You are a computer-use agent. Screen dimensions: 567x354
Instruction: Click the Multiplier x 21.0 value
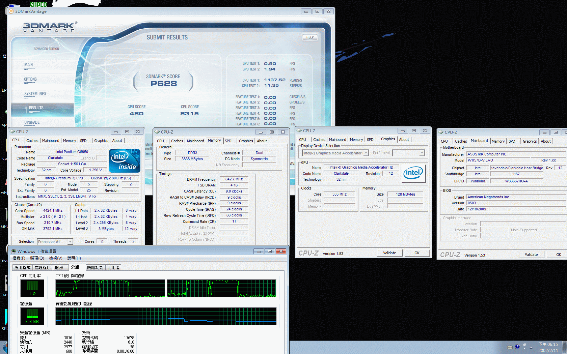coord(53,216)
